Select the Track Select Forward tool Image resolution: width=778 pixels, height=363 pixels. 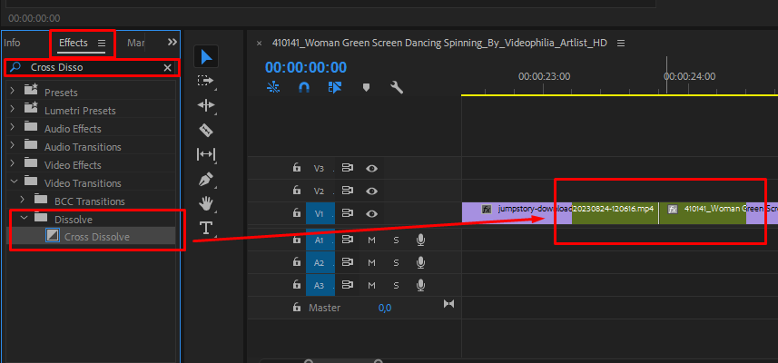pyautogui.click(x=205, y=81)
